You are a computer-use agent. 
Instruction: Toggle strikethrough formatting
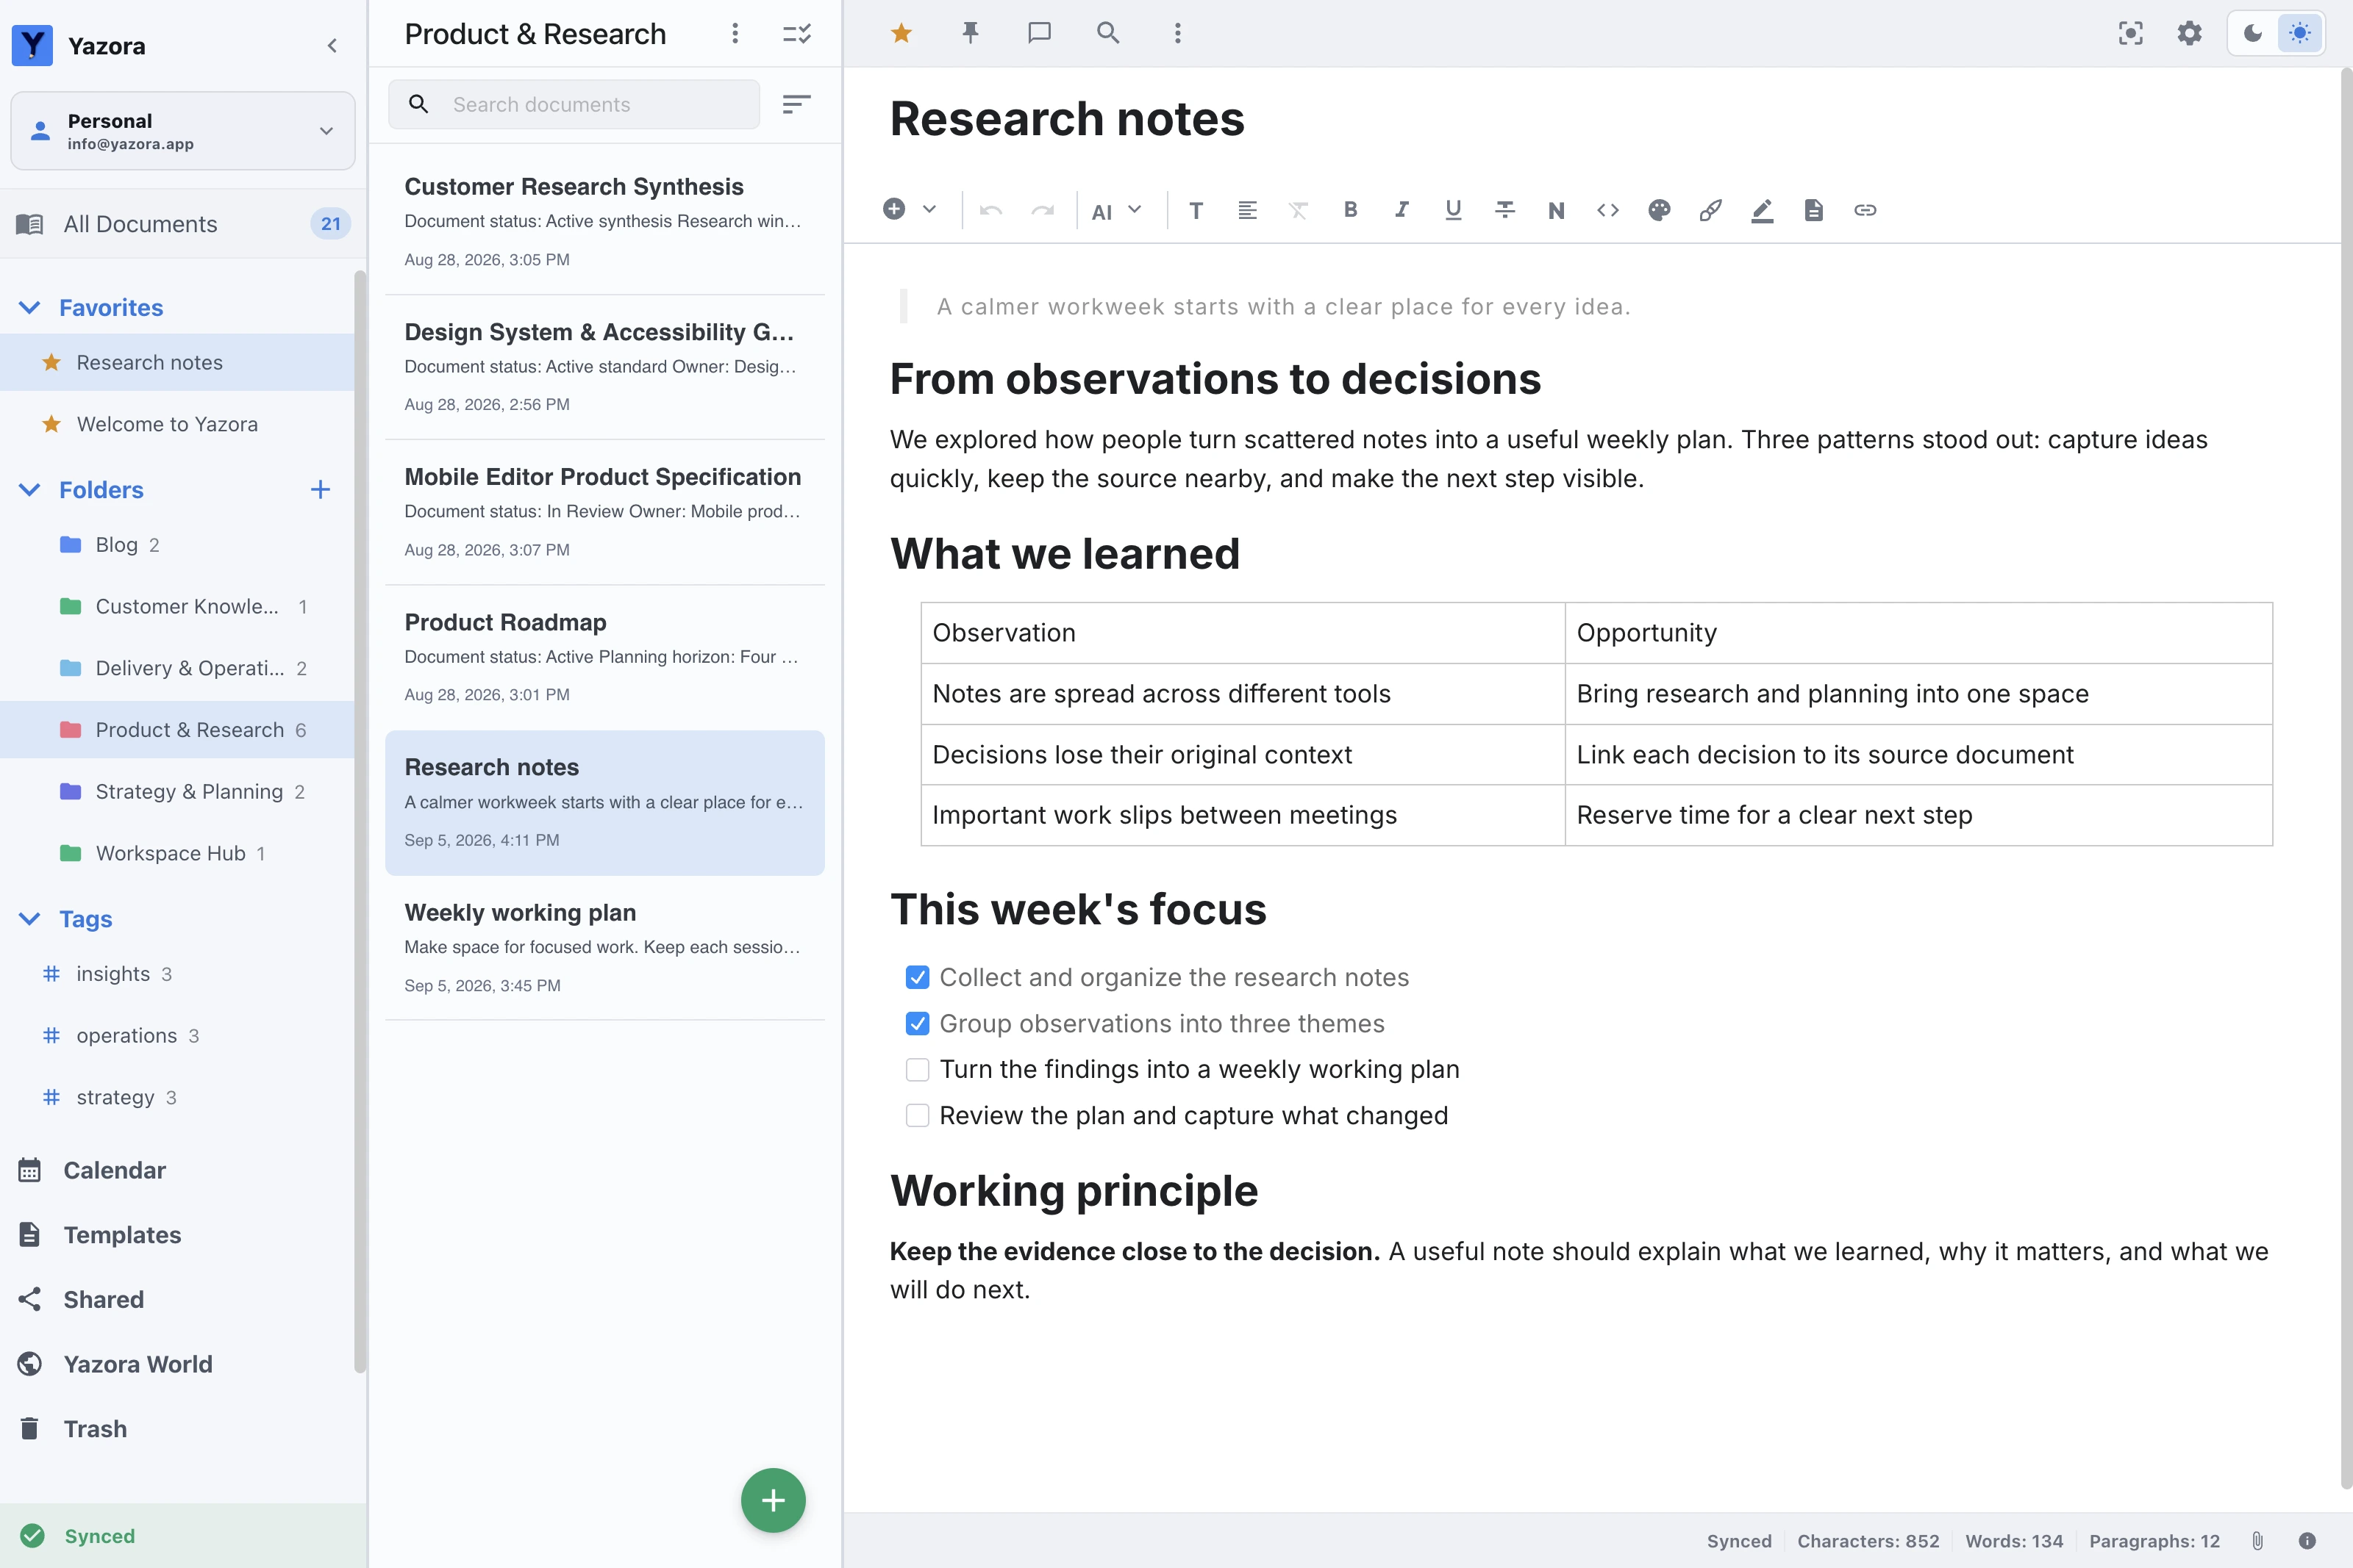[x=1504, y=210]
